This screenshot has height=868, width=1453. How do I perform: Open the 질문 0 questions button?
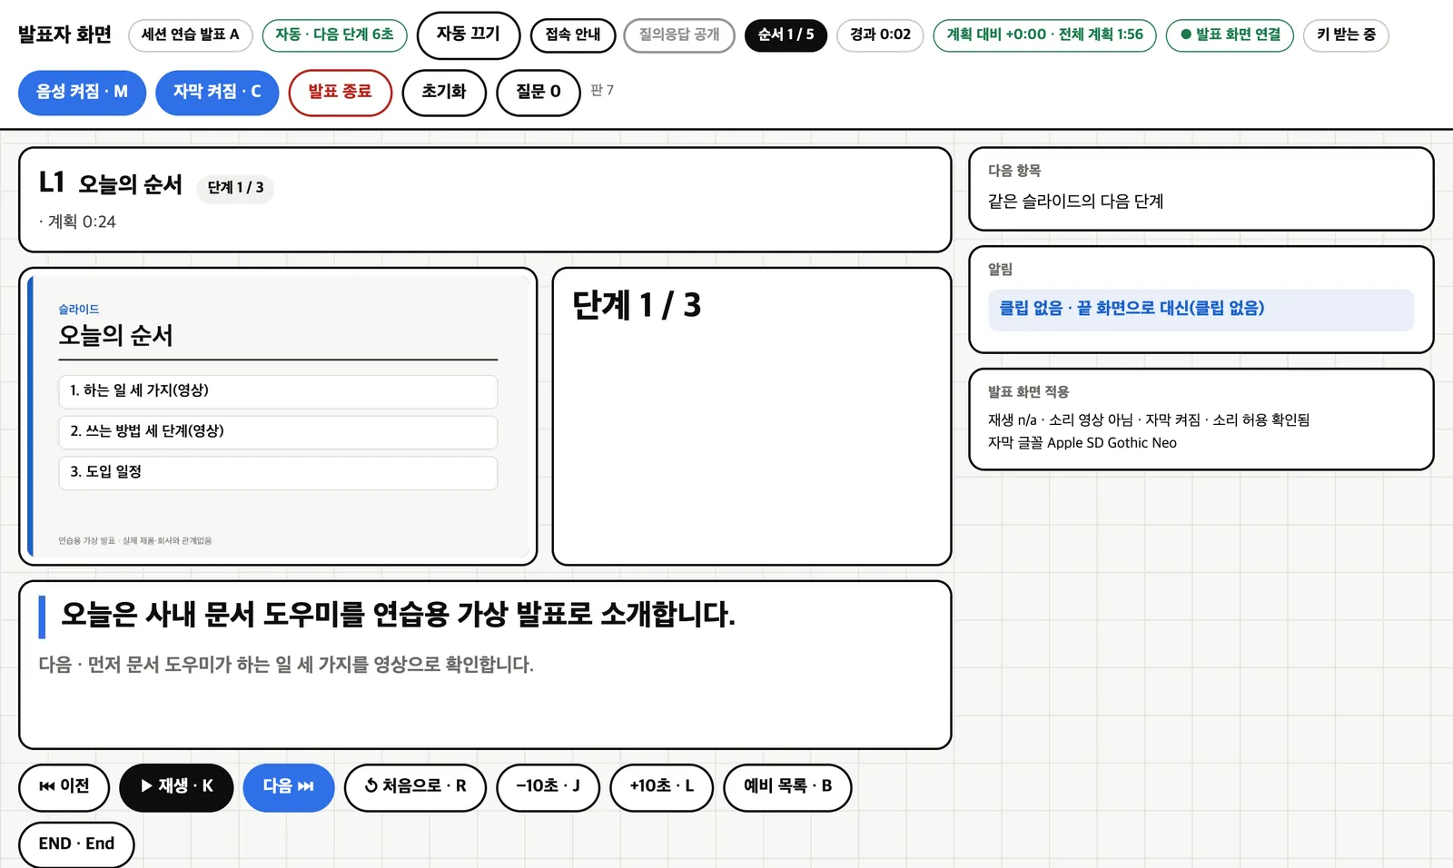point(539,93)
